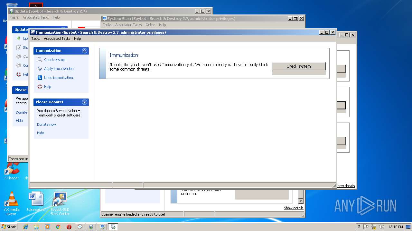Click the Check system magnifier icon
Viewport: 412px width, 231px height.
[40, 60]
